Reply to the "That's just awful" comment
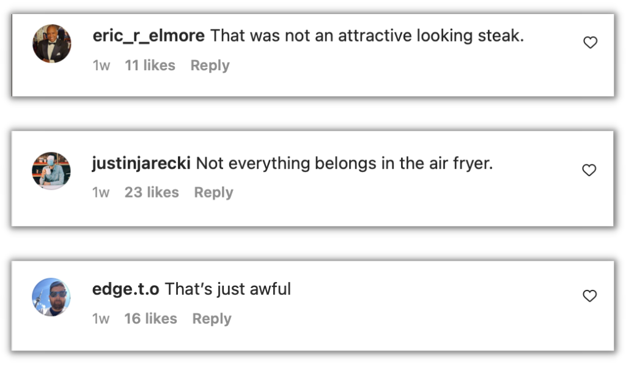 [x=212, y=319]
